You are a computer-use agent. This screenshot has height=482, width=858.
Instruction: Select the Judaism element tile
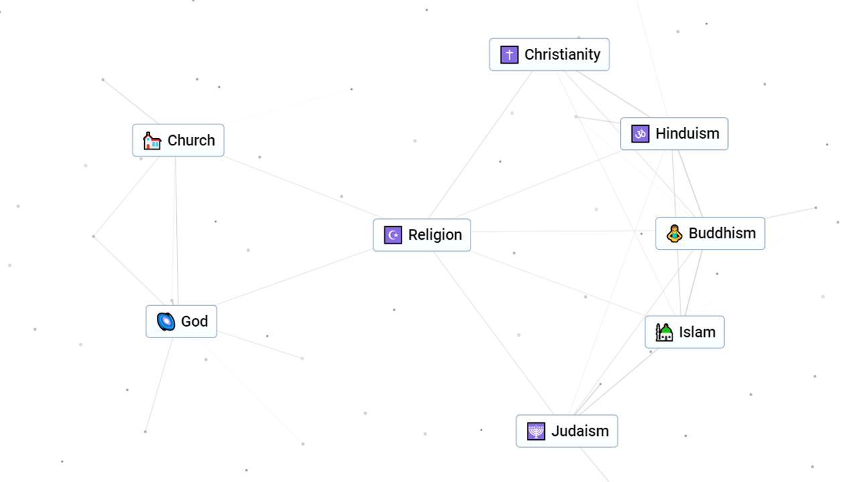566,431
